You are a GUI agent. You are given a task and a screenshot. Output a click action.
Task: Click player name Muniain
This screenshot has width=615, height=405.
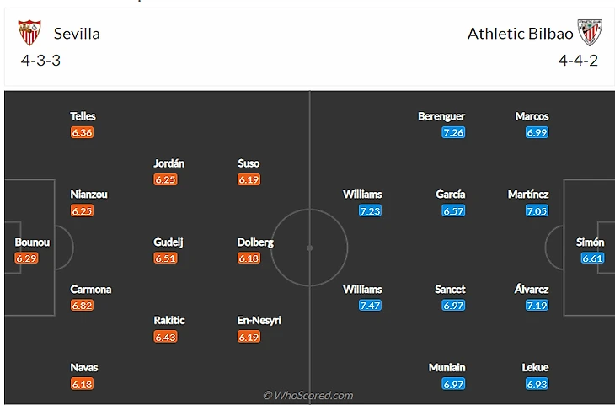pyautogui.click(x=447, y=367)
